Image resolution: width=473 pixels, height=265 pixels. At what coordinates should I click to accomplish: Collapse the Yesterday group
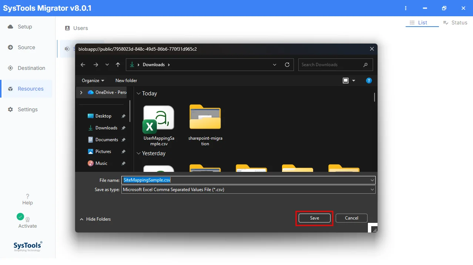(x=139, y=153)
